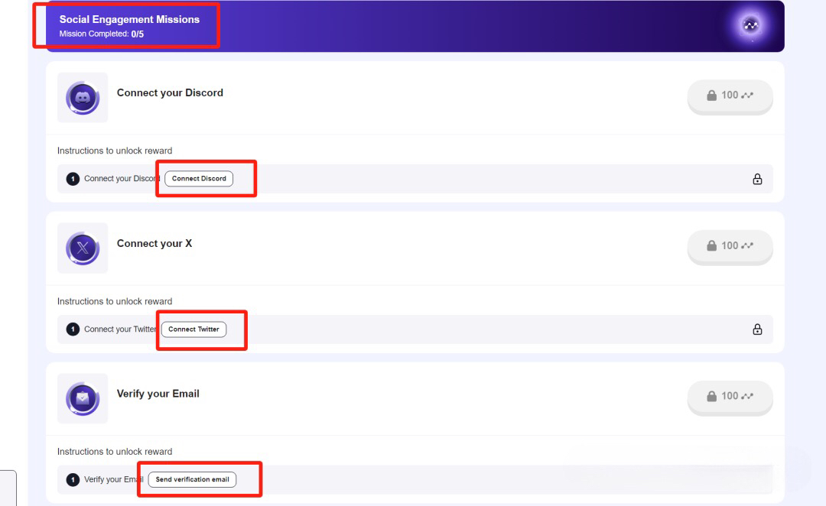
Task: Click the X mission icon
Action: click(x=83, y=248)
